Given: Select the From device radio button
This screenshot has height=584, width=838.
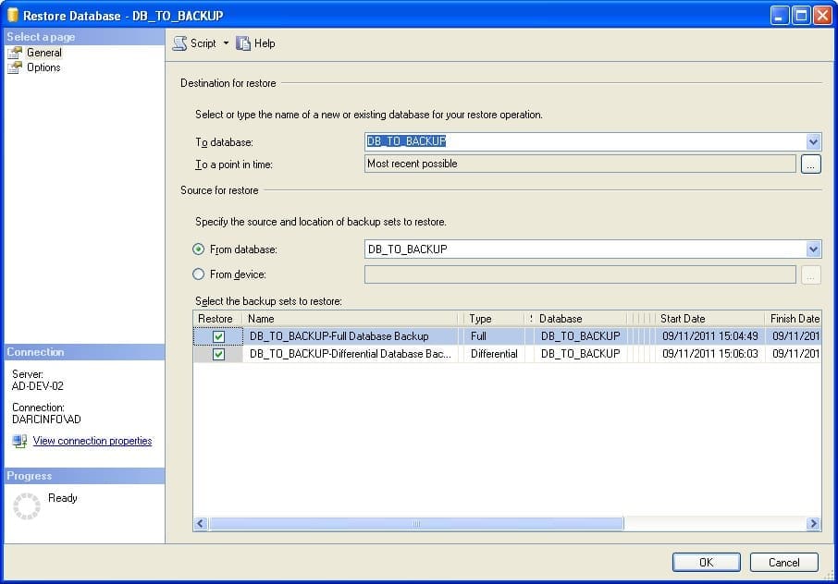Looking at the screenshot, I should (x=198, y=274).
